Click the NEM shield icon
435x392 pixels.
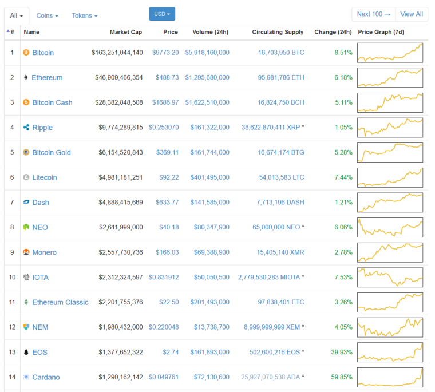click(x=26, y=327)
